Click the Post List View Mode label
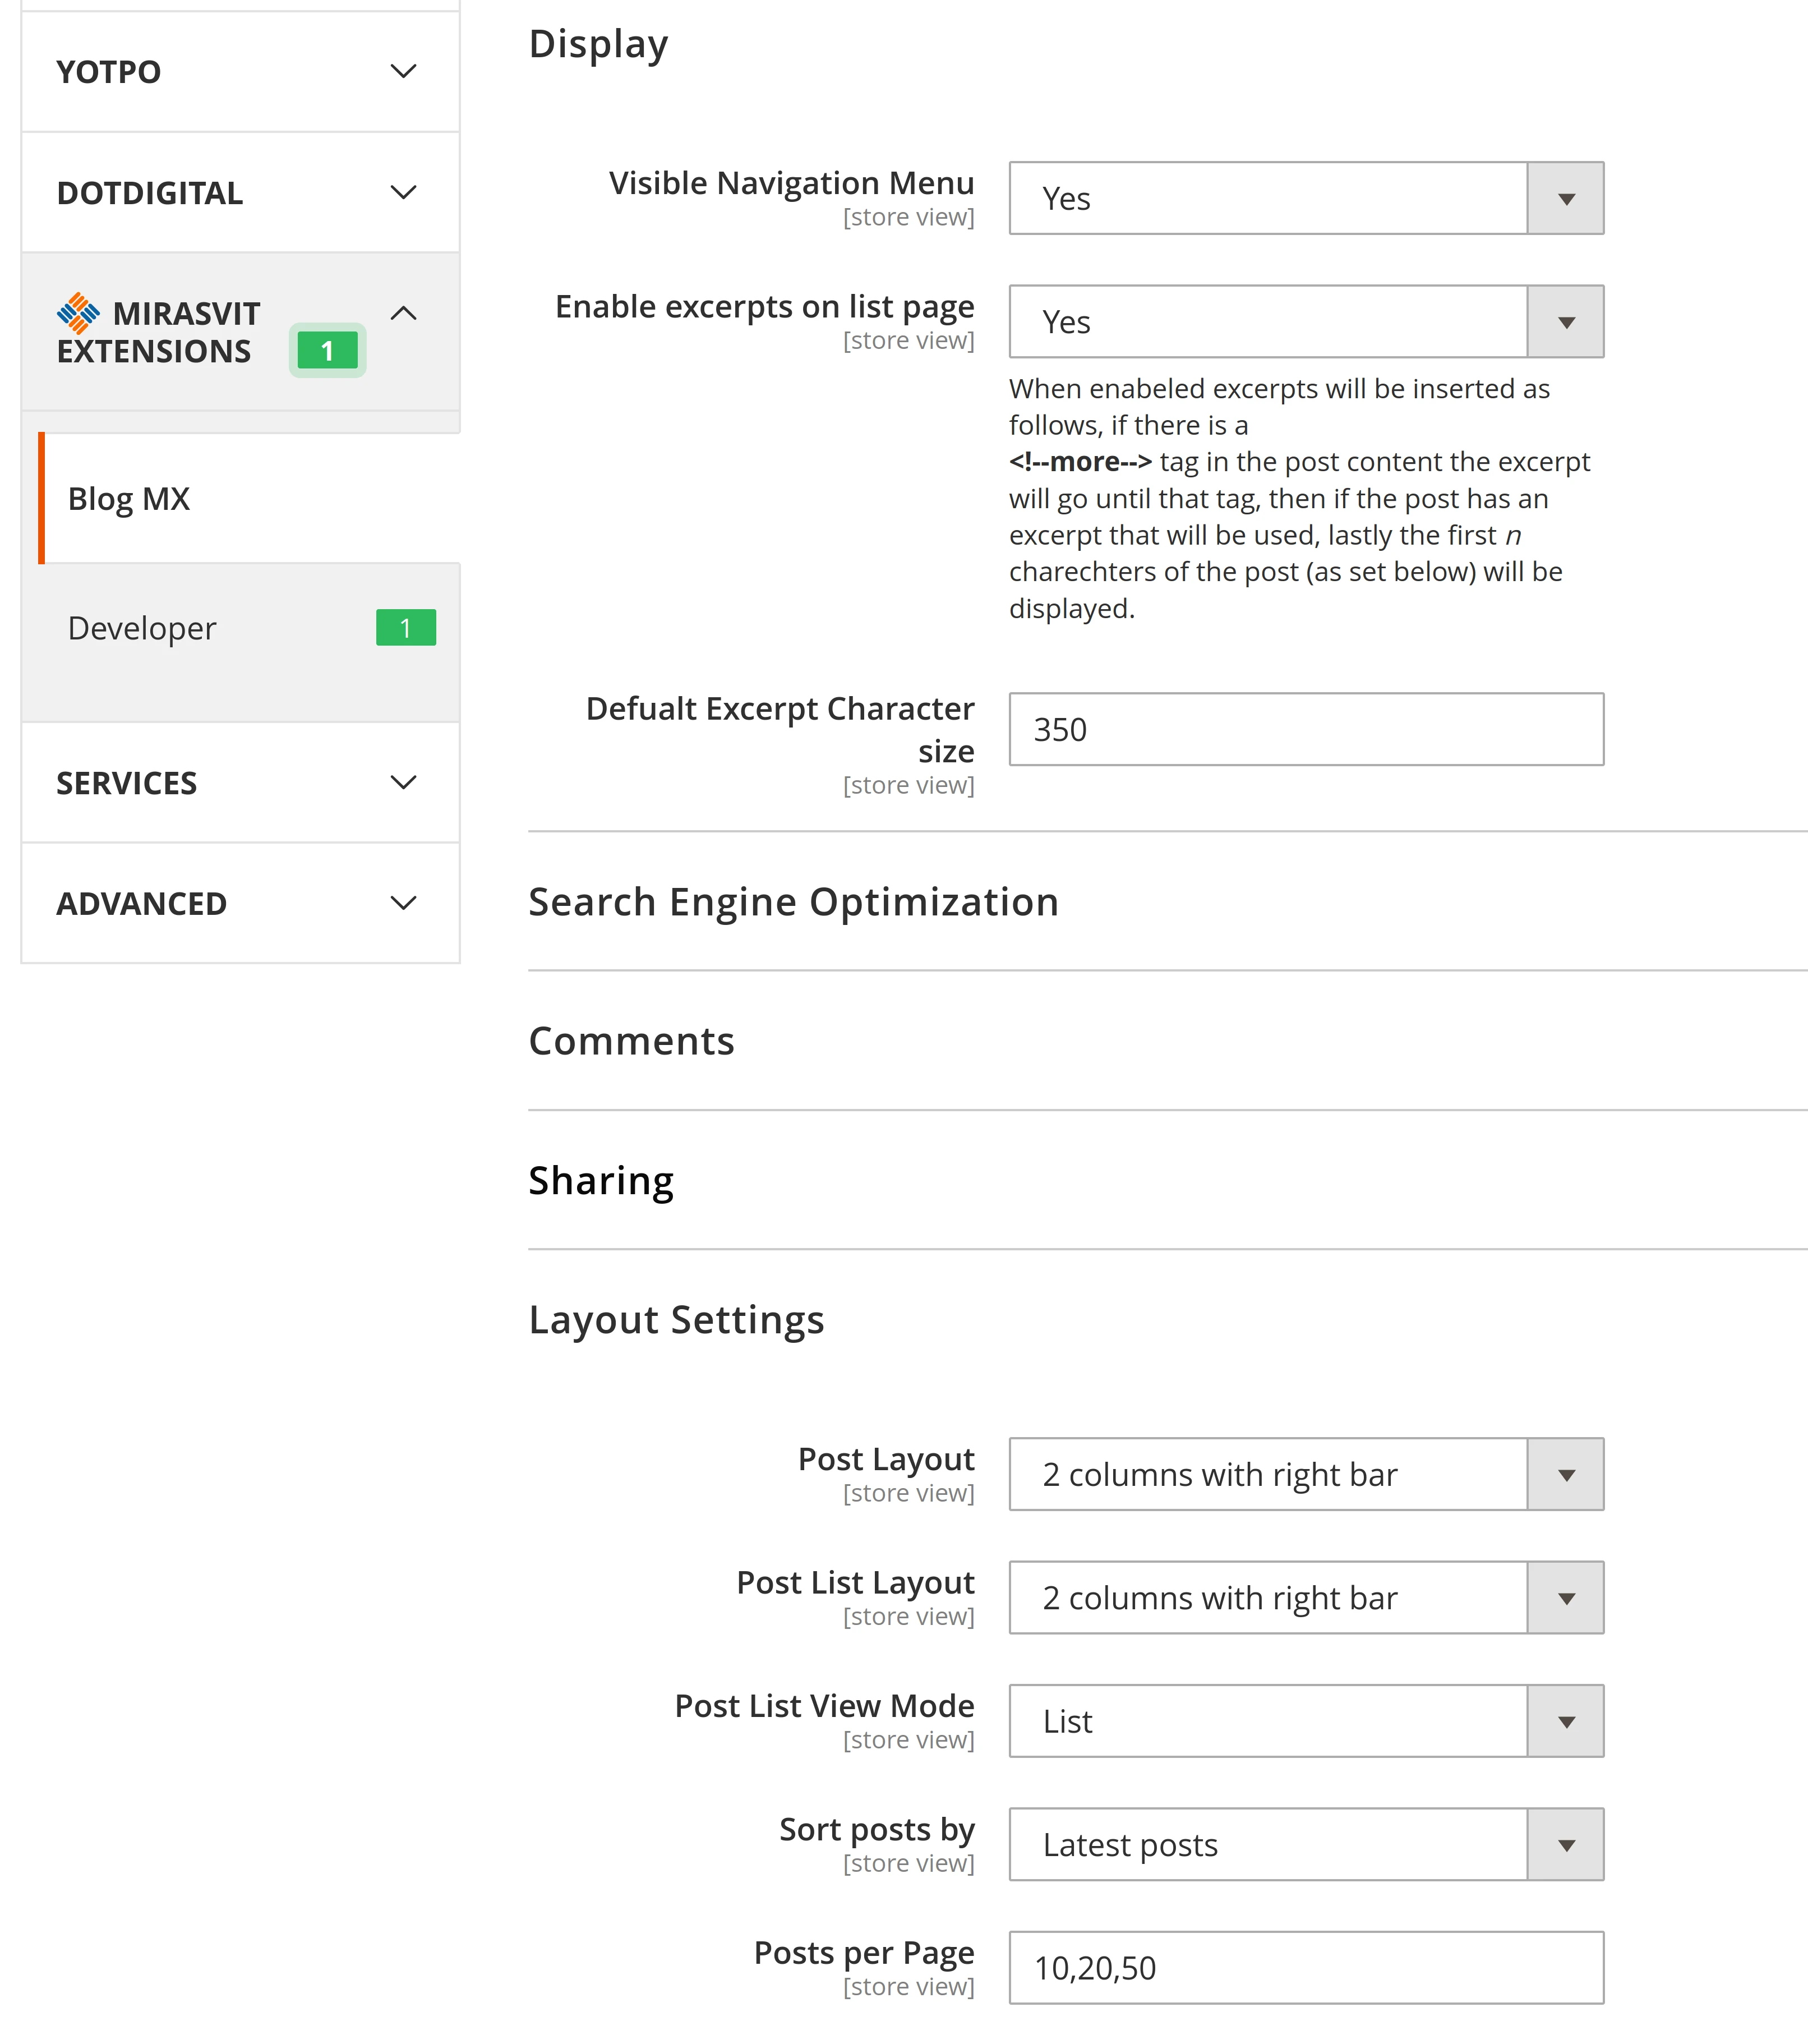Viewport: 1808px width, 2044px height. click(824, 1706)
